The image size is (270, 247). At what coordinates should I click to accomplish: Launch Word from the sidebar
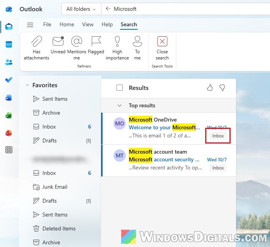tap(9, 98)
